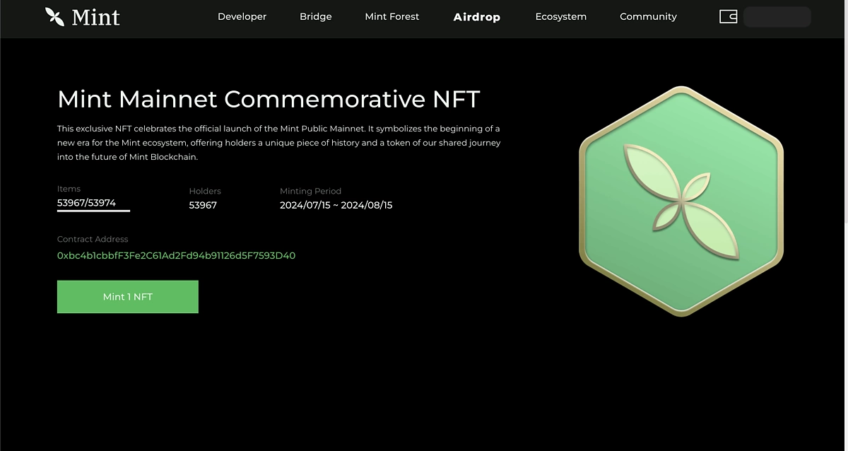The width and height of the screenshot is (848, 451).
Task: Click the Mint wordmark in header
Action: pyautogui.click(x=95, y=17)
